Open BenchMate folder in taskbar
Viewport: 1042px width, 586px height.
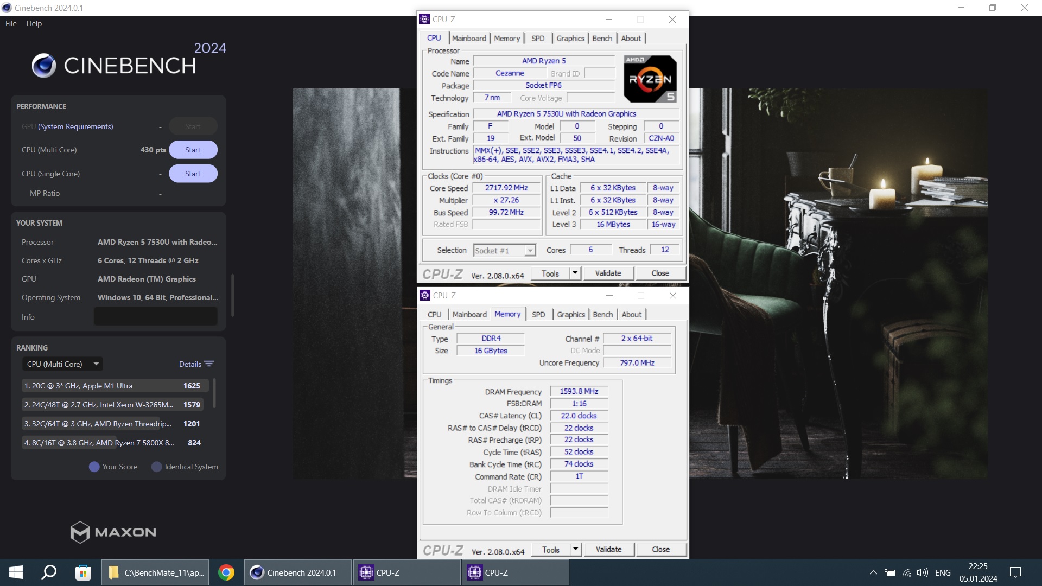pos(156,572)
